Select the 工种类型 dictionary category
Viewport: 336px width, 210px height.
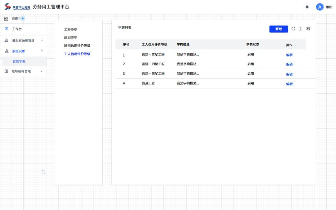pyautogui.click(x=70, y=30)
